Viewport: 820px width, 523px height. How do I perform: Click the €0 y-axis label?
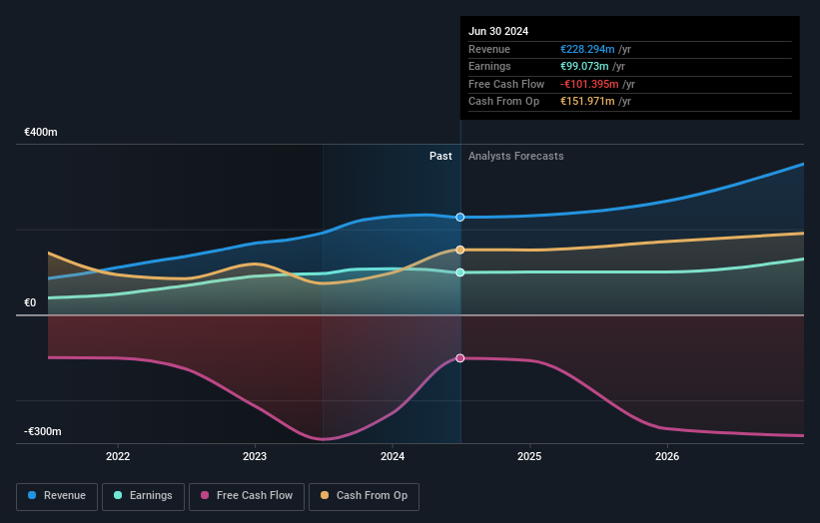click(x=30, y=303)
